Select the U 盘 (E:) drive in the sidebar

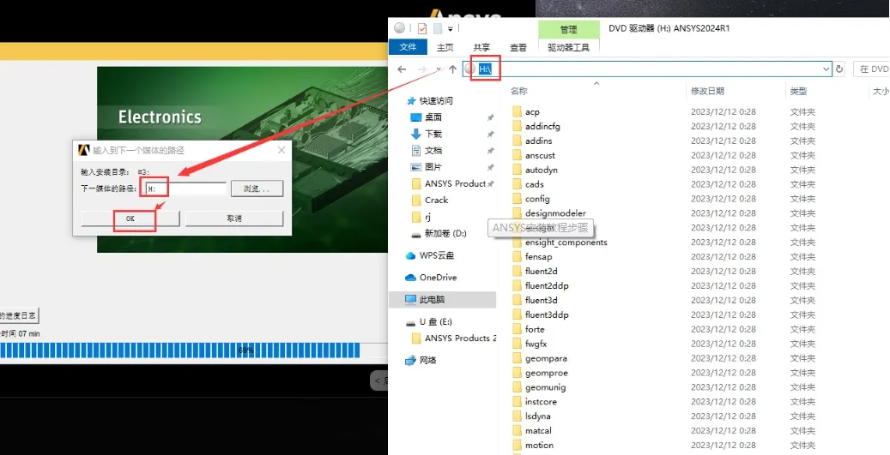pos(435,322)
